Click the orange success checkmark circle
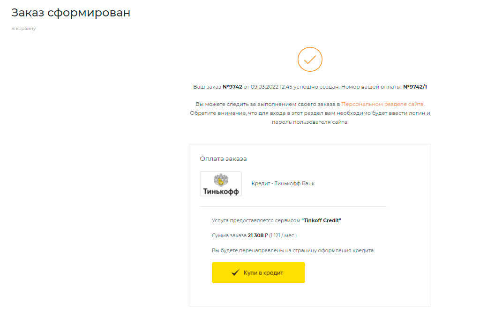487x331 pixels. coord(310,60)
